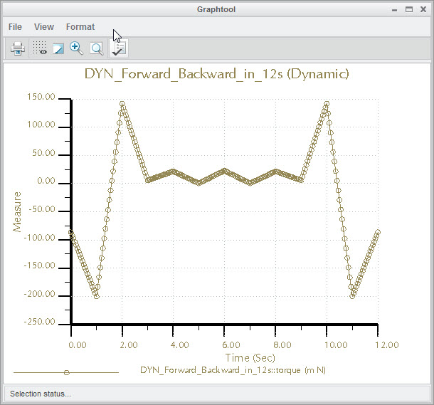Image resolution: width=434 pixels, height=405 pixels.
Task: Open the View menu
Action: [44, 27]
